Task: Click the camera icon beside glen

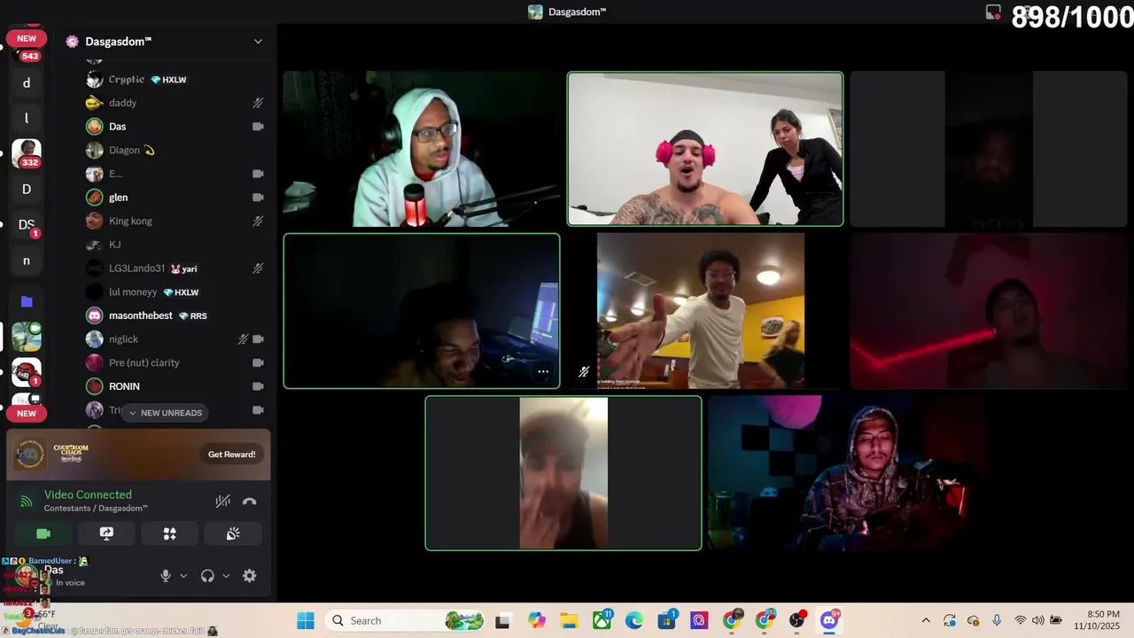Action: [258, 198]
